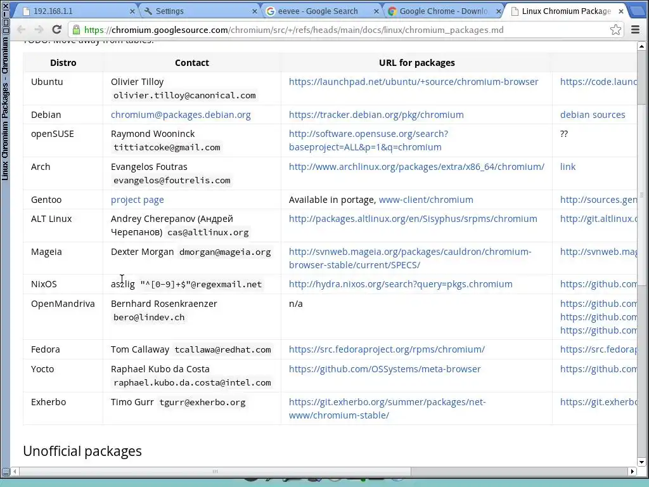Open the NixOS github.com source link
The width and height of the screenshot is (649, 487).
598,284
